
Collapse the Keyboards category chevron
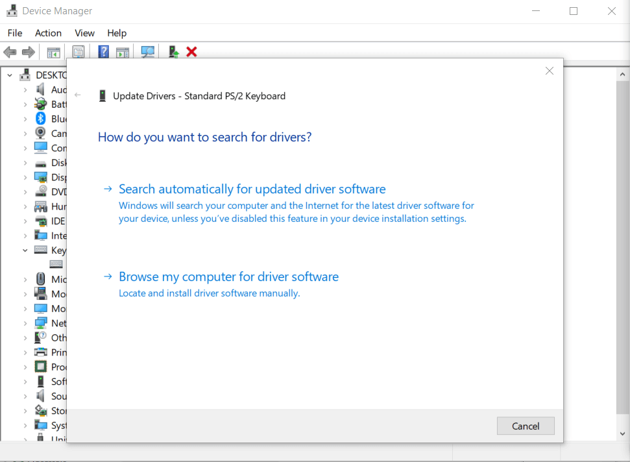coord(25,250)
